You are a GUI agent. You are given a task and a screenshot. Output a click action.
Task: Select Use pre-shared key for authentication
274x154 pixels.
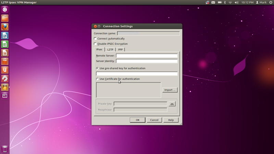[97, 68]
